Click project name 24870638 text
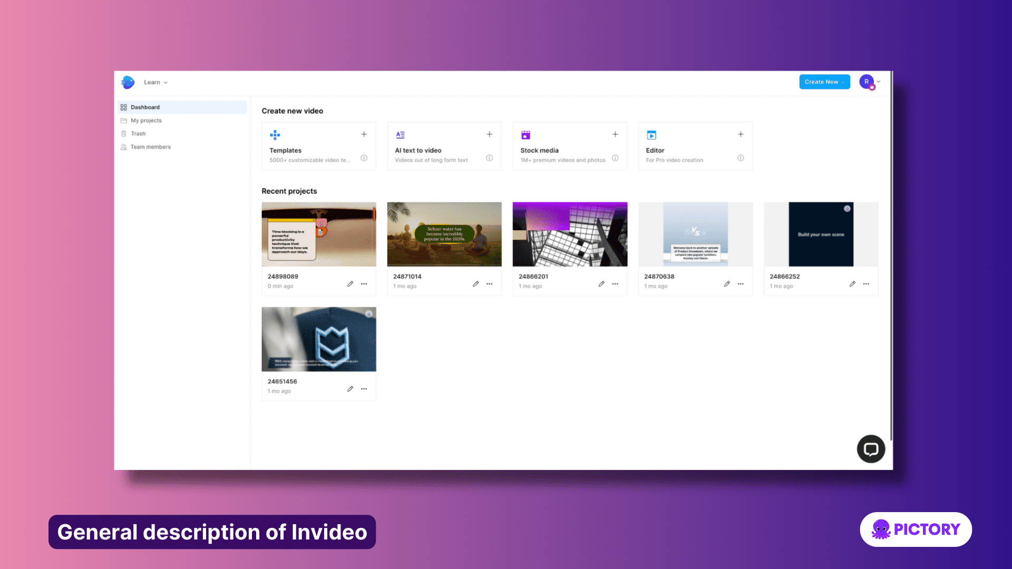Screen dimensions: 1012x569 (659, 277)
